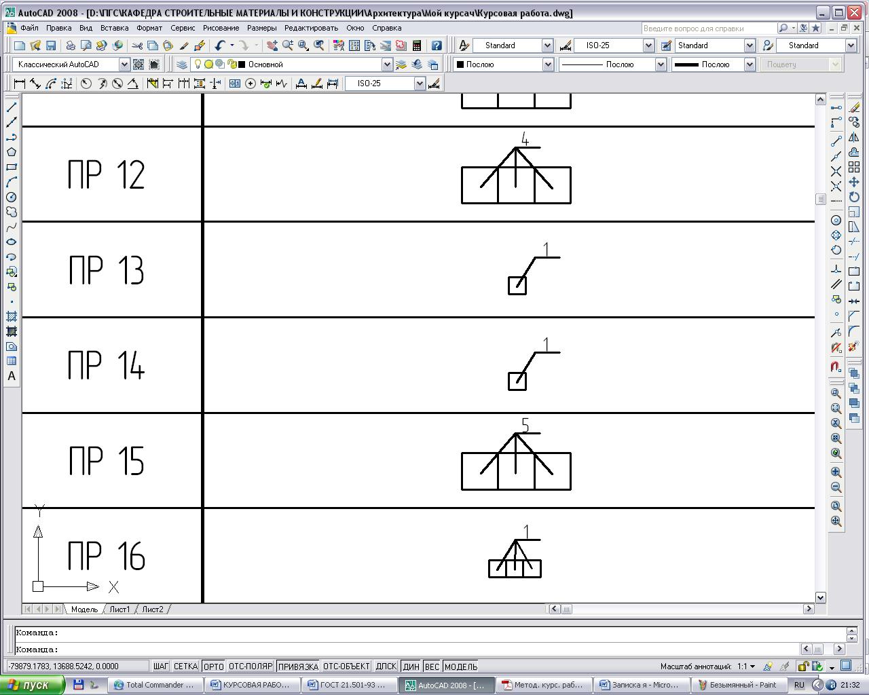Select the Linear Dimension tool
This screenshot has width=869, height=695.
coord(20,83)
